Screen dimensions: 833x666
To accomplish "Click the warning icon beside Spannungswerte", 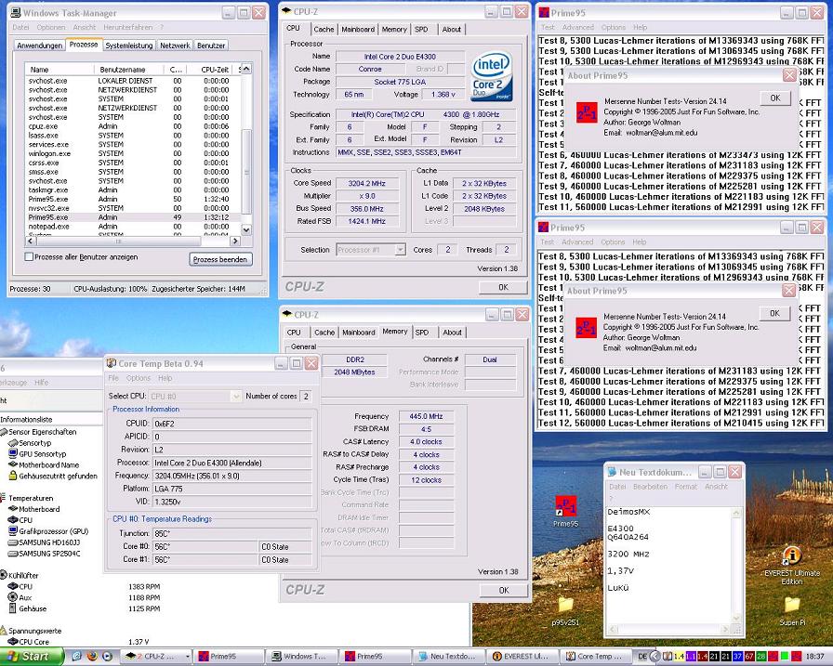I will pos(3,631).
